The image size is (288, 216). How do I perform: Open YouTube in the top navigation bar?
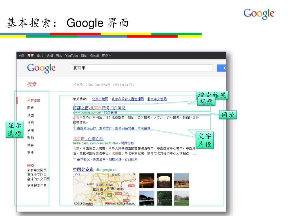click(x=72, y=56)
